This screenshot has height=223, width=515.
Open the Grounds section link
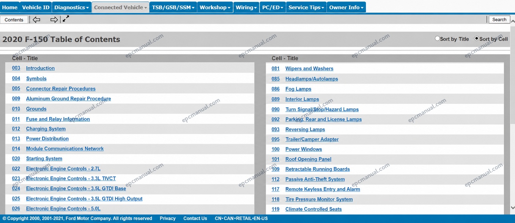point(36,109)
